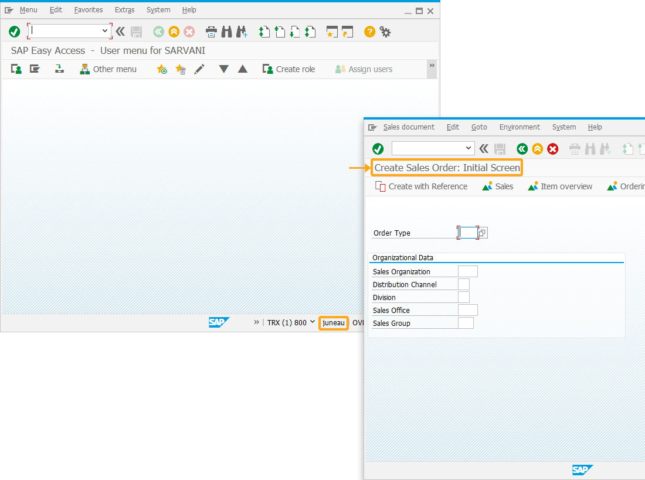The width and height of the screenshot is (645, 480).
Task: Open Goto menu in Sales Order window
Action: coord(479,127)
